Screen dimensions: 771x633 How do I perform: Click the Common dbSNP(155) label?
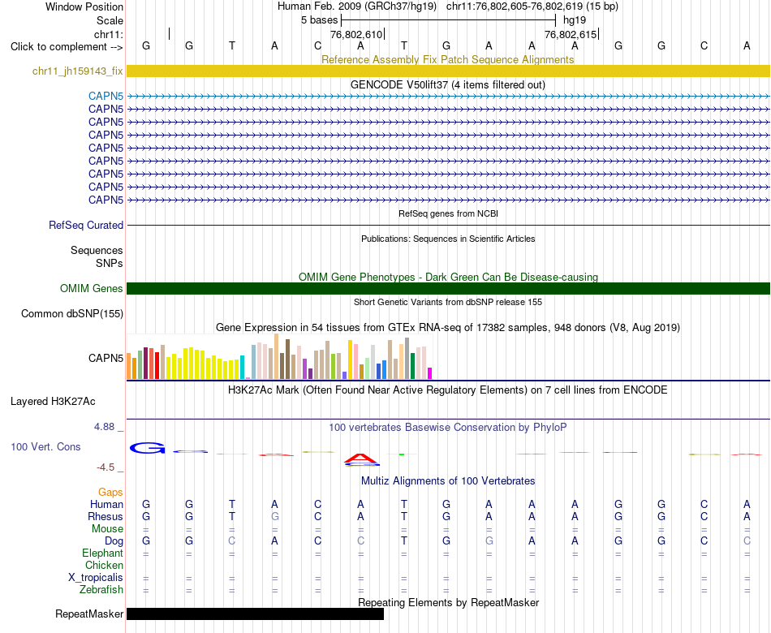click(x=72, y=314)
